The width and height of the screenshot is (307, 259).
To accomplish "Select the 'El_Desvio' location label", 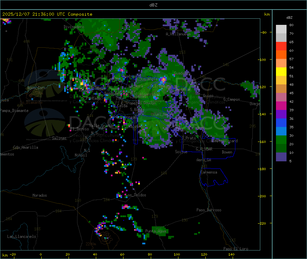I will 79,129.
